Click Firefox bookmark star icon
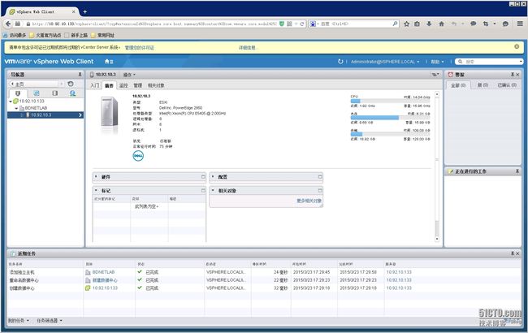 point(406,24)
